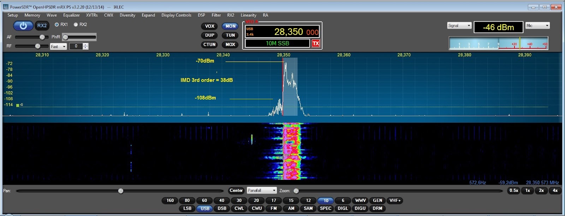565x216 pixels.
Task: Set zoom to 1x
Action: tap(528, 190)
